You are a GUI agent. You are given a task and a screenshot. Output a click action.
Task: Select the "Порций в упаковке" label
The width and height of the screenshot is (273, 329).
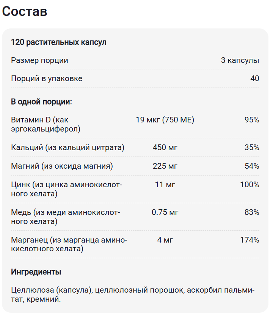coord(47,78)
